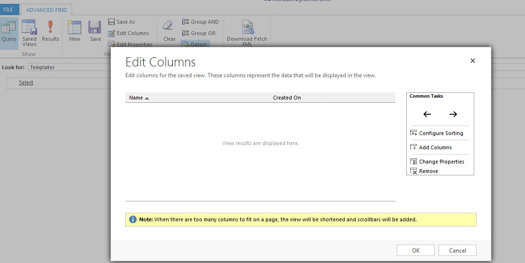Click 'View results are displayed here.' text
Screen dimensions: 525x263
pyautogui.click(x=261, y=143)
